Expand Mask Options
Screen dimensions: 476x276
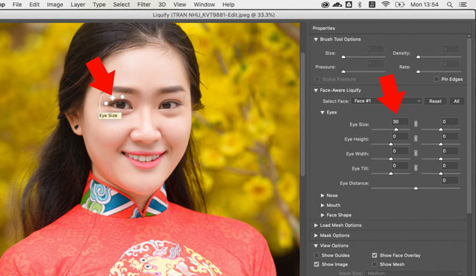[x=316, y=235]
